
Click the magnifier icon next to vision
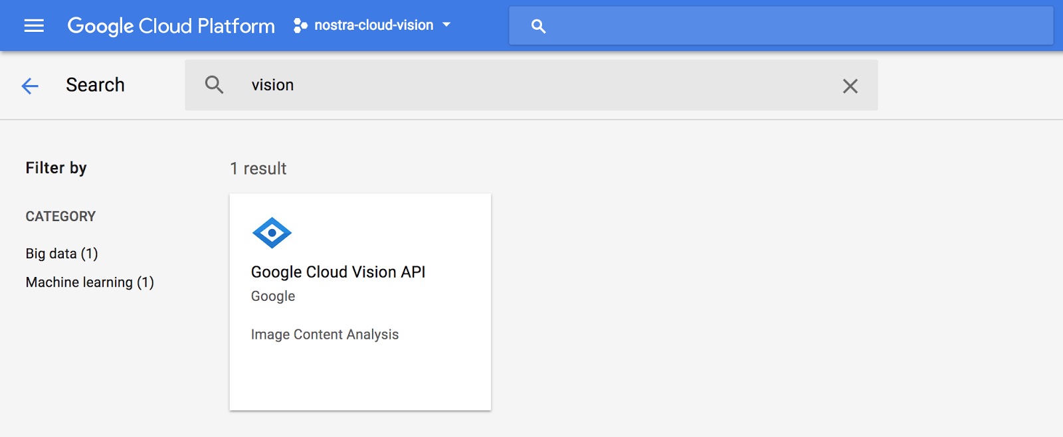[x=214, y=85]
